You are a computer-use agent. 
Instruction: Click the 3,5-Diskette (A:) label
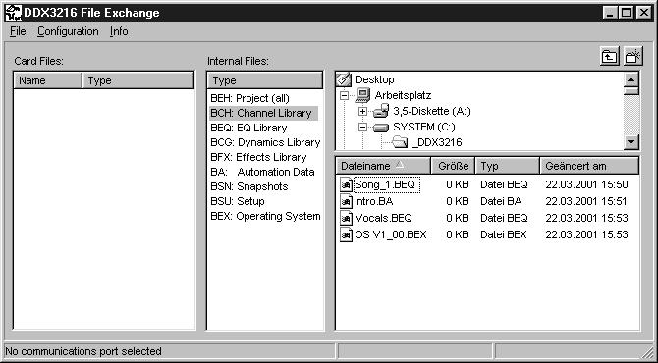pos(432,112)
